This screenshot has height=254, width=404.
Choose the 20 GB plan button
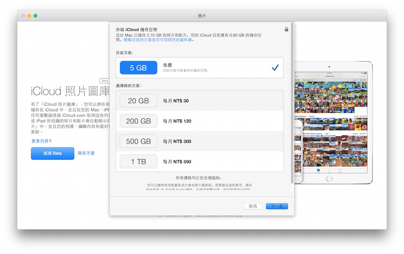138,100
